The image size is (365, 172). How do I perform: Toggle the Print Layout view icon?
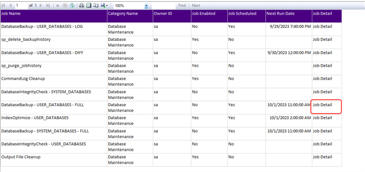(89, 5)
